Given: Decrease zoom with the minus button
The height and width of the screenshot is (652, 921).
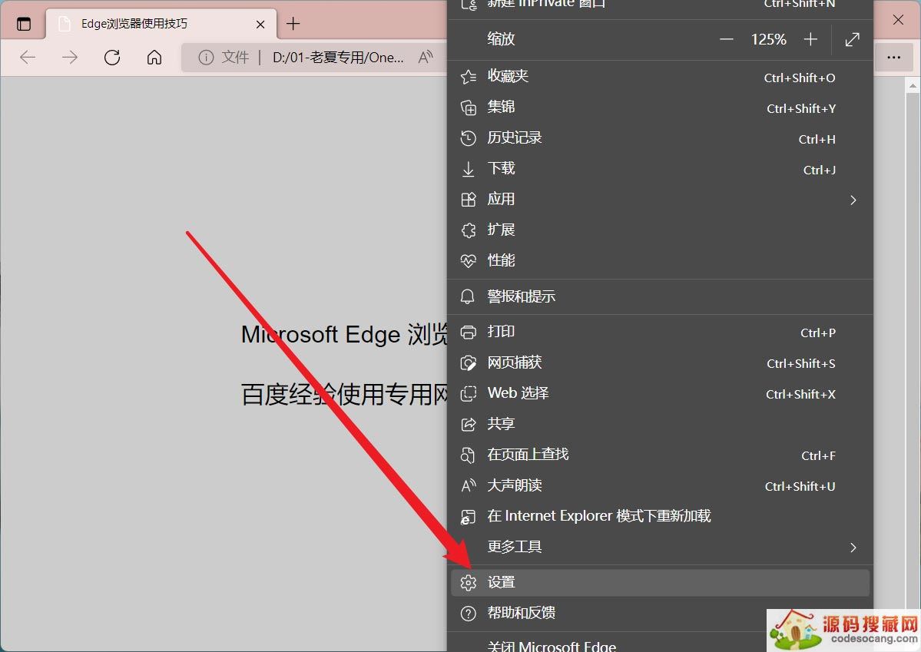Looking at the screenshot, I should click(x=726, y=40).
